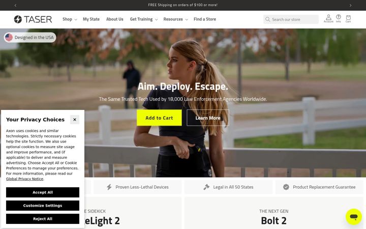Click the Legal in All 50 States text

coord(233,187)
